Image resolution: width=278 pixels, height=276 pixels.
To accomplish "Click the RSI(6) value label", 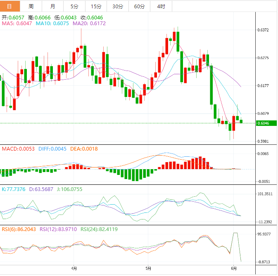I will click(x=19, y=229).
